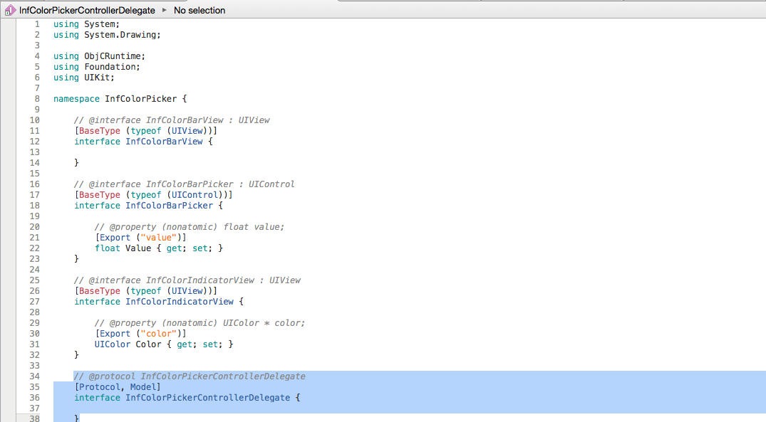Click 'Model' attribute on line 35
766x422 pixels.
143,387
